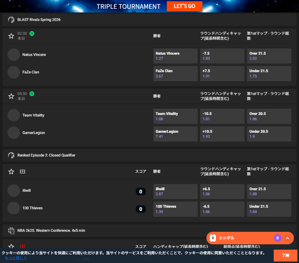Favorite the Team Vitality vs GamerLegion match
The height and width of the screenshot is (263, 299).
11,96
